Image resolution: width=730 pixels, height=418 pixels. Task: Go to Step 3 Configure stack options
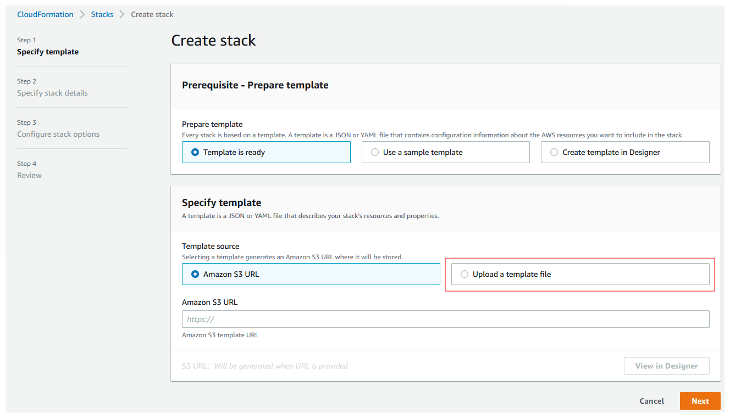58,129
